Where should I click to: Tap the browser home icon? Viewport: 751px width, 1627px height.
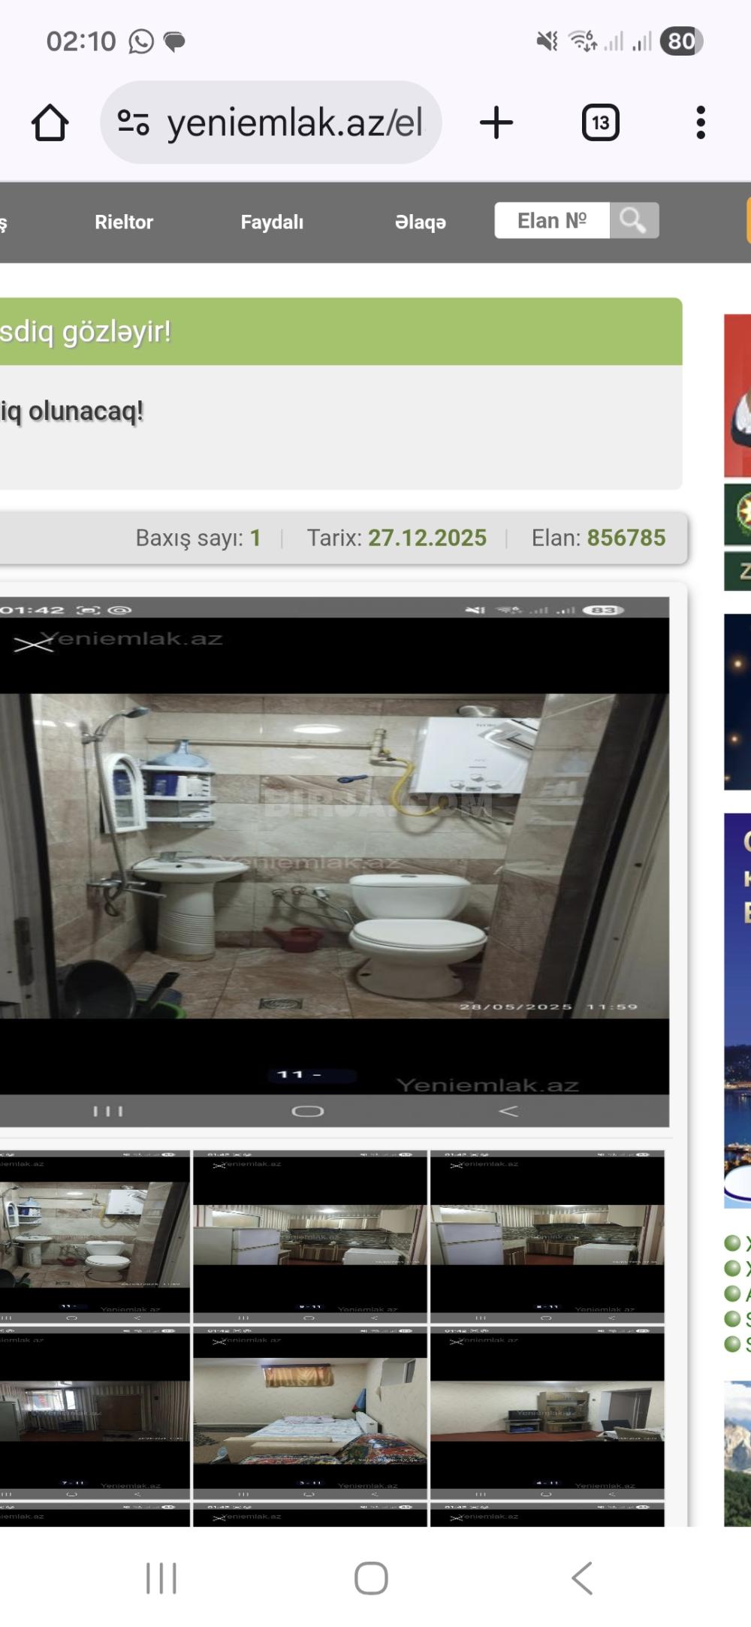pos(50,122)
